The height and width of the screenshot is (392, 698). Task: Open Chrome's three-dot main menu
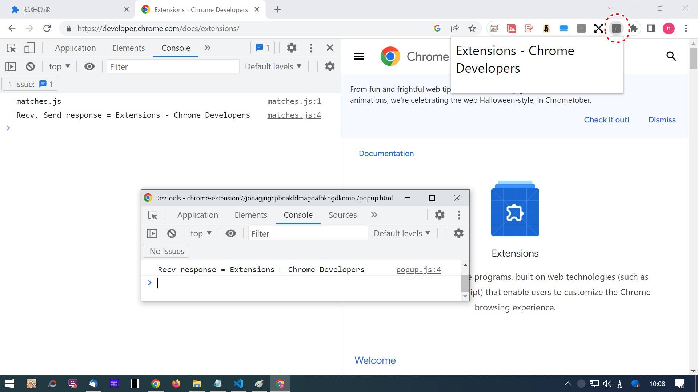tap(686, 28)
